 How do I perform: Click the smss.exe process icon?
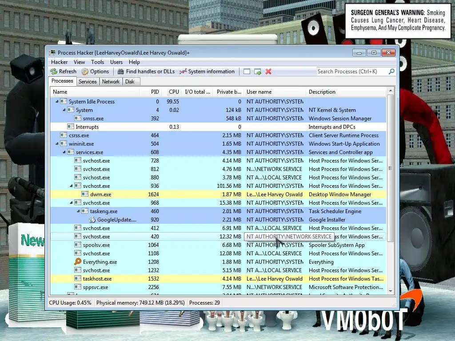point(77,118)
